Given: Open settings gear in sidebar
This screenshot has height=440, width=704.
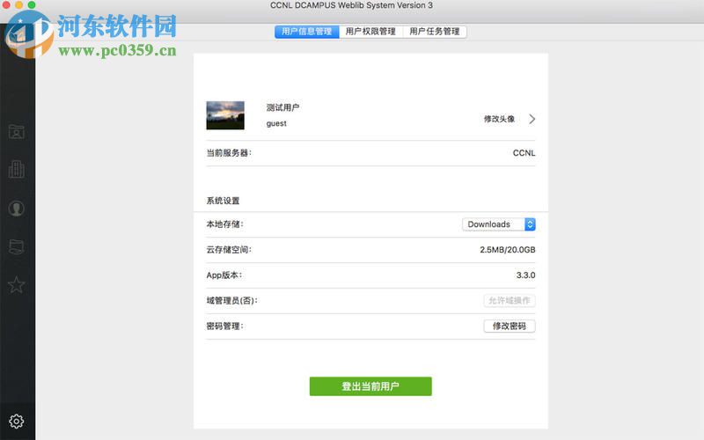Looking at the screenshot, I should coord(17,422).
